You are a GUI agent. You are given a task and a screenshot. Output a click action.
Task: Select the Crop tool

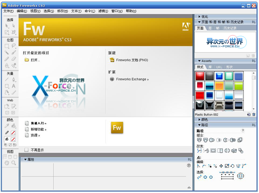click(14, 32)
